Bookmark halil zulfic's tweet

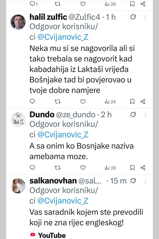coord(132,101)
